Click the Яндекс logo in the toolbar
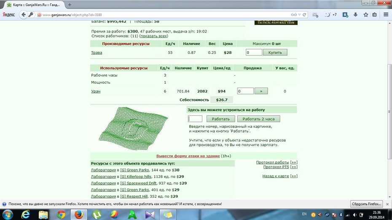 click(x=9, y=15)
